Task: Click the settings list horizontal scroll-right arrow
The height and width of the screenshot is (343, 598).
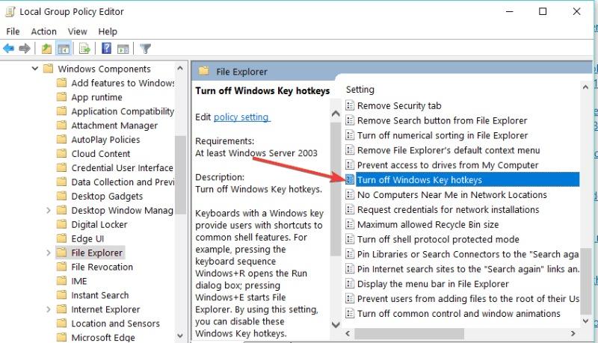Action: click(x=573, y=333)
